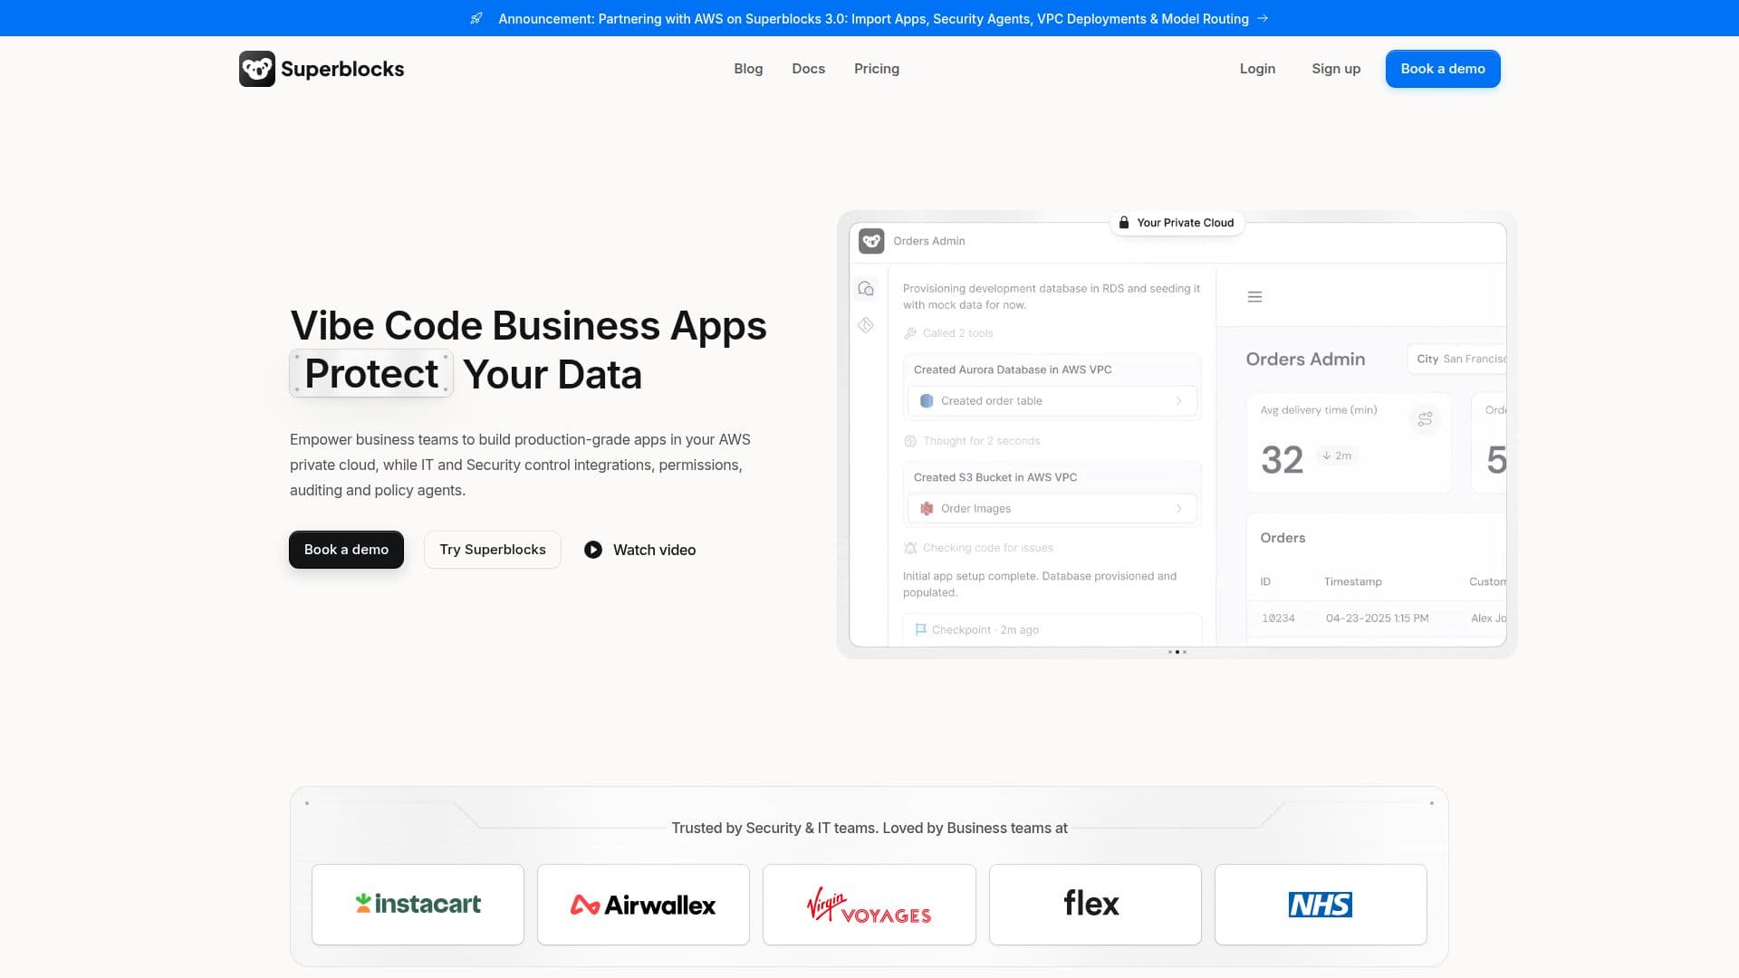1739x978 pixels.
Task: Click the S3 bucket icon beside Order Images
Action: click(x=927, y=509)
